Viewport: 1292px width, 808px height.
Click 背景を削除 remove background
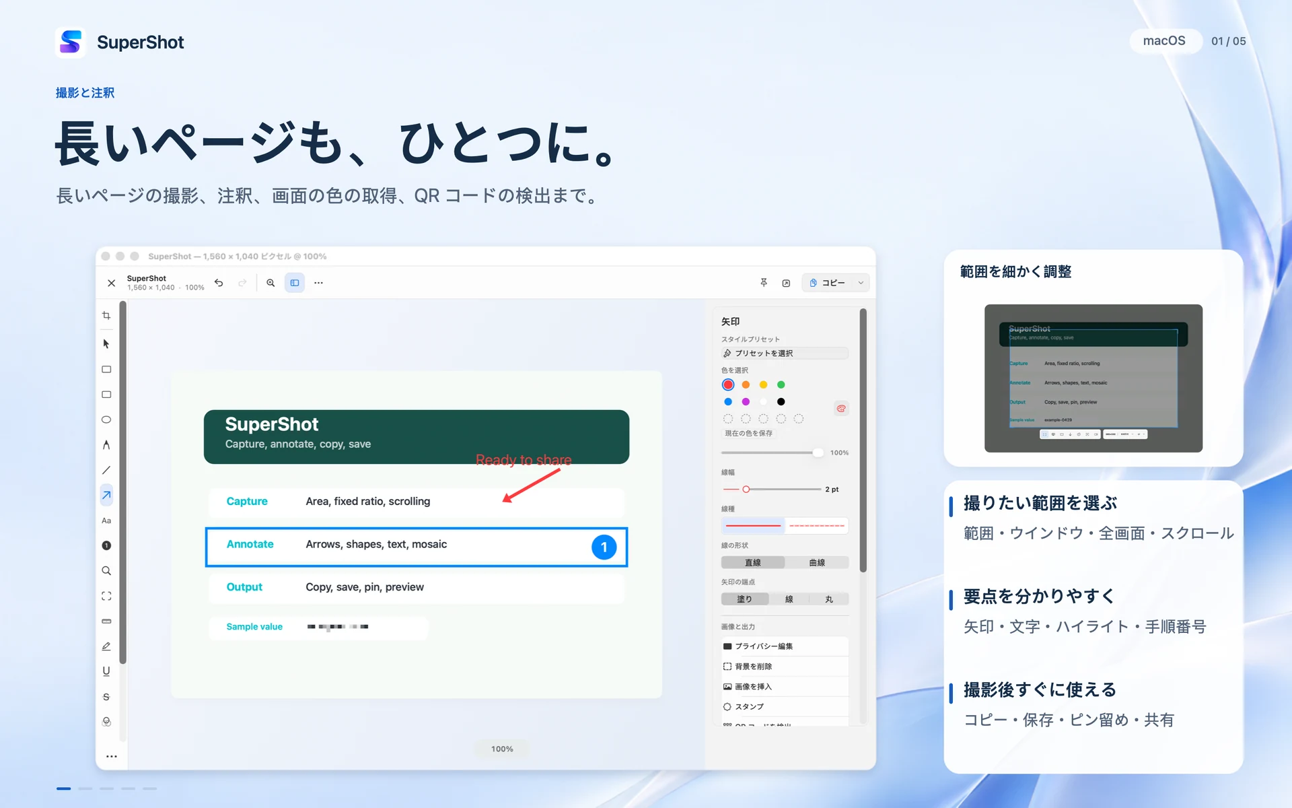785,666
